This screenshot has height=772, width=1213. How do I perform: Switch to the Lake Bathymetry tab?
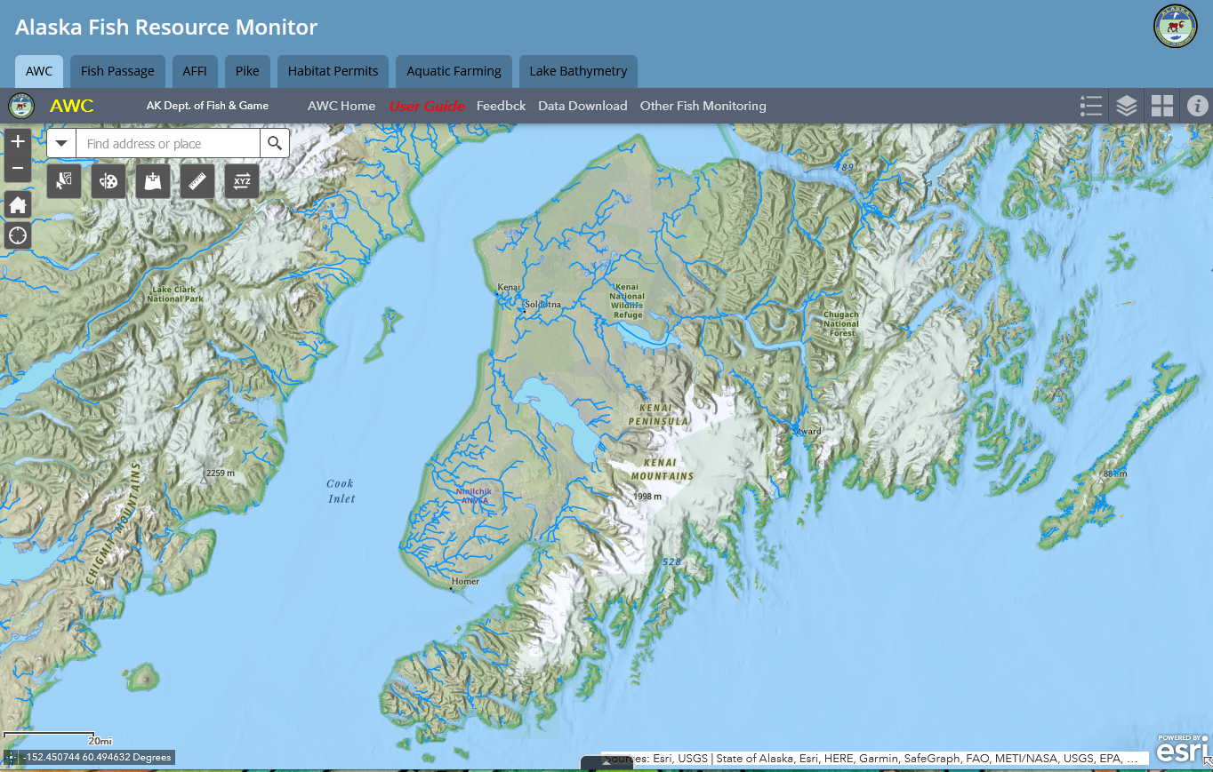pyautogui.click(x=578, y=71)
